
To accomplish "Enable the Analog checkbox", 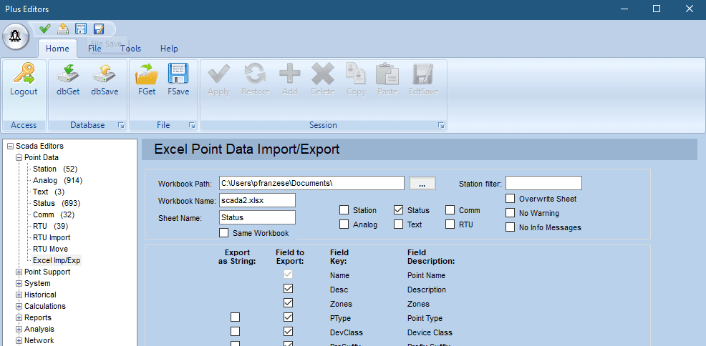I will (x=344, y=224).
